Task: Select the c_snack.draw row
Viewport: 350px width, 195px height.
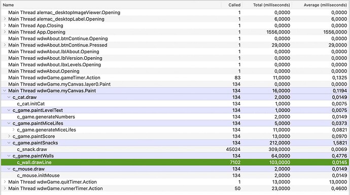Action: pos(175,149)
